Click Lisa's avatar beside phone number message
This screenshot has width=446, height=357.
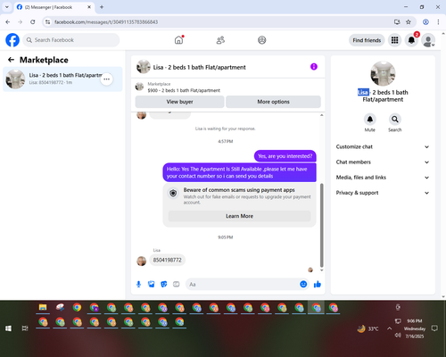point(141,261)
